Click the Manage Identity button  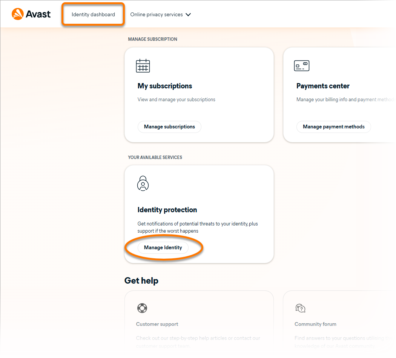click(163, 247)
